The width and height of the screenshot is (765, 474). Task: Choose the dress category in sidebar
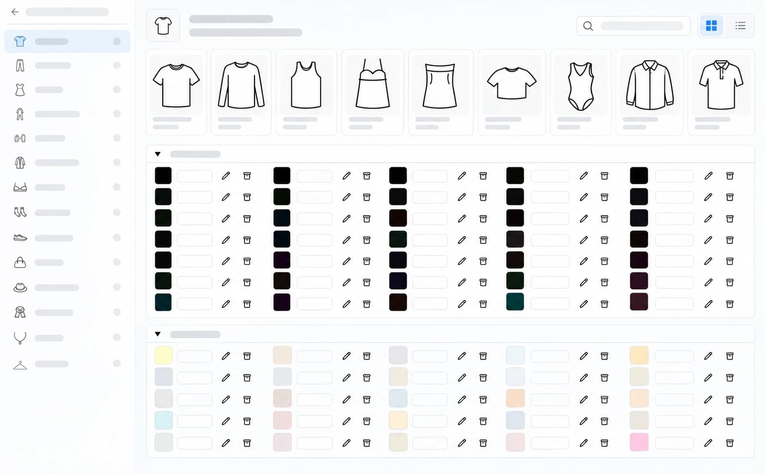67,90
